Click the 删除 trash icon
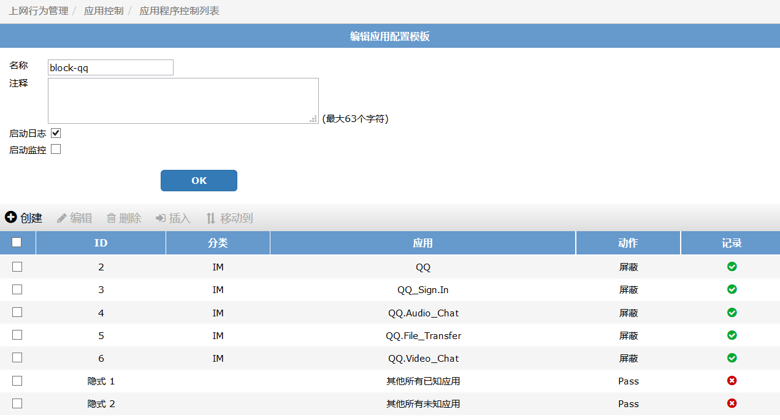Image resolution: width=780 pixels, height=420 pixels. pos(111,218)
